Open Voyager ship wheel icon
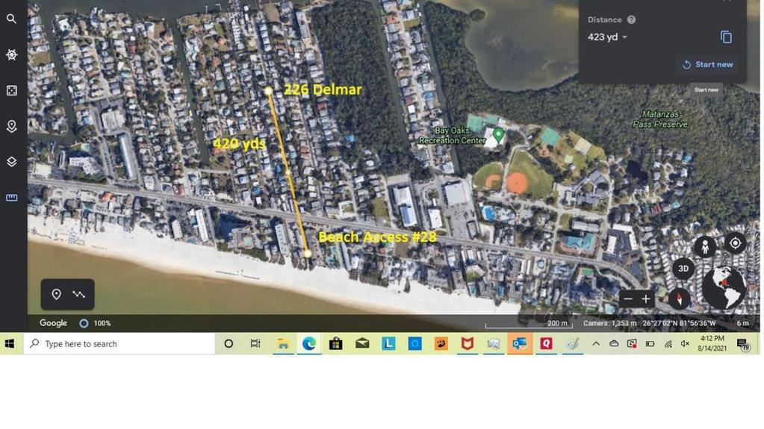764x429 pixels. [12, 54]
